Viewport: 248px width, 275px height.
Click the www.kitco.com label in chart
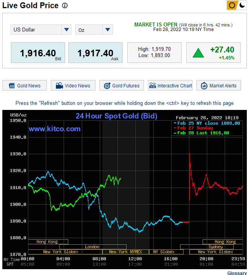click(55, 129)
